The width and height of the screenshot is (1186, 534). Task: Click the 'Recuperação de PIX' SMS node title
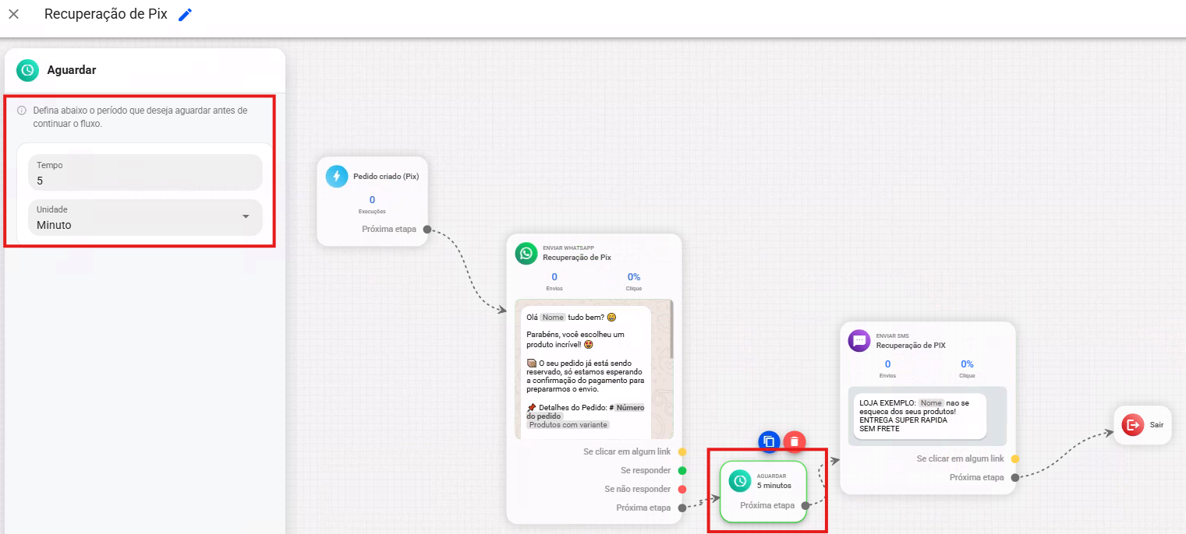pyautogui.click(x=911, y=345)
